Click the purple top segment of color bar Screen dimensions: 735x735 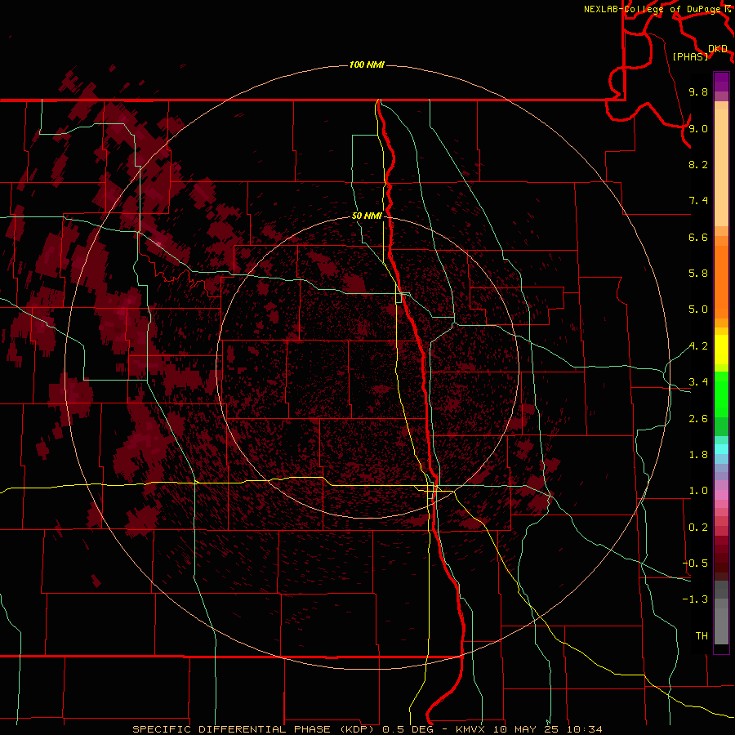721,82
